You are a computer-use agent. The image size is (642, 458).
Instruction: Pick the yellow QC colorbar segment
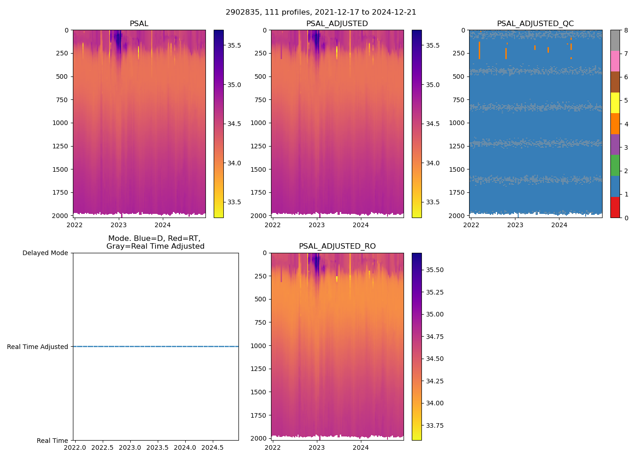tap(615, 103)
